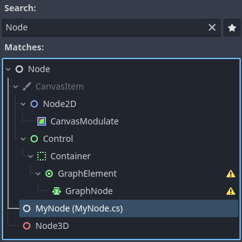The image size is (242, 242).
Task: Click the CanvasItem paintbrush icon
Action: 27,86
